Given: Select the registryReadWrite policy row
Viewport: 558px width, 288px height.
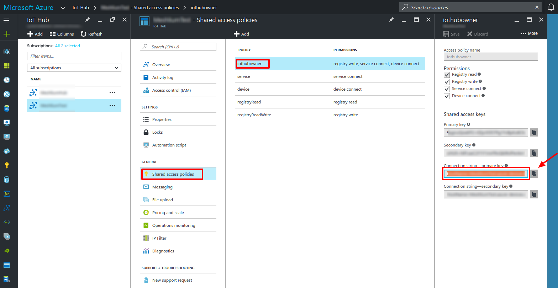Looking at the screenshot, I should click(330, 115).
